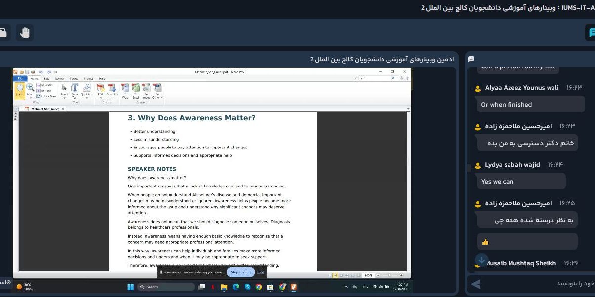
Task: Open the Nitro File menu
Action: point(20,79)
